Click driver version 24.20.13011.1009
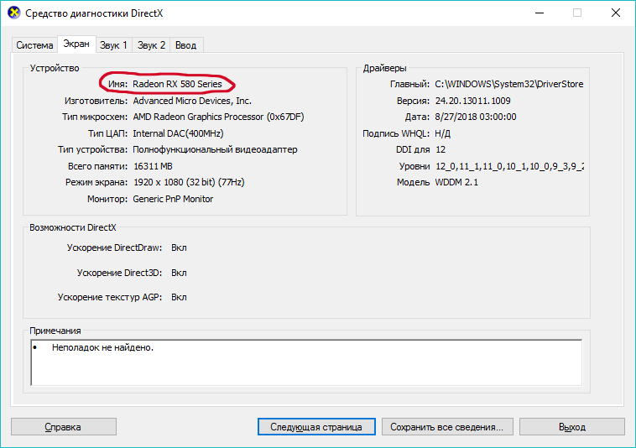Viewport: 636px width, 448px height. click(473, 101)
